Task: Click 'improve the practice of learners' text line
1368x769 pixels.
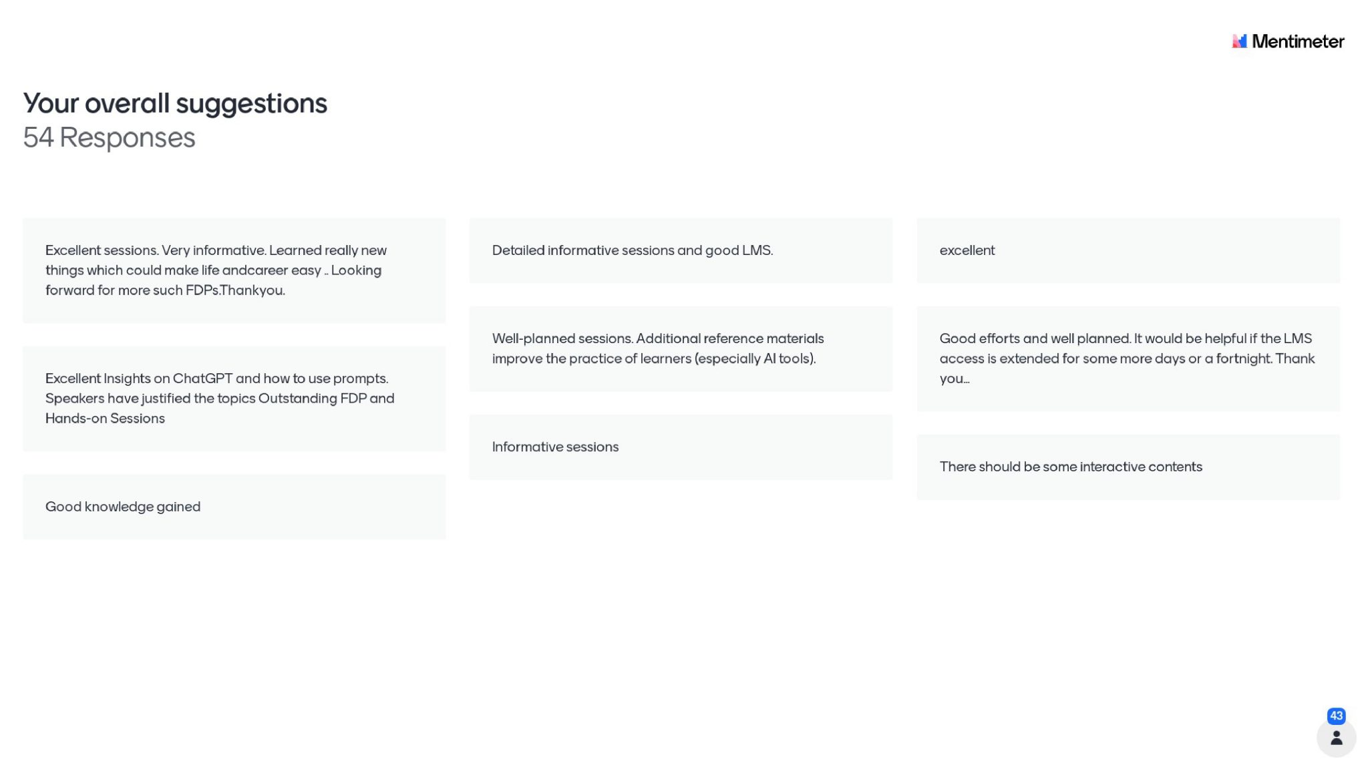Action: pyautogui.click(x=653, y=358)
